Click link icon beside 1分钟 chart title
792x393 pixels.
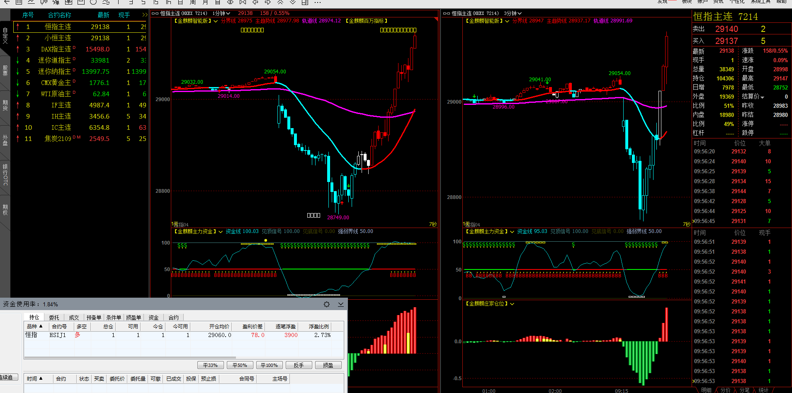click(x=155, y=14)
